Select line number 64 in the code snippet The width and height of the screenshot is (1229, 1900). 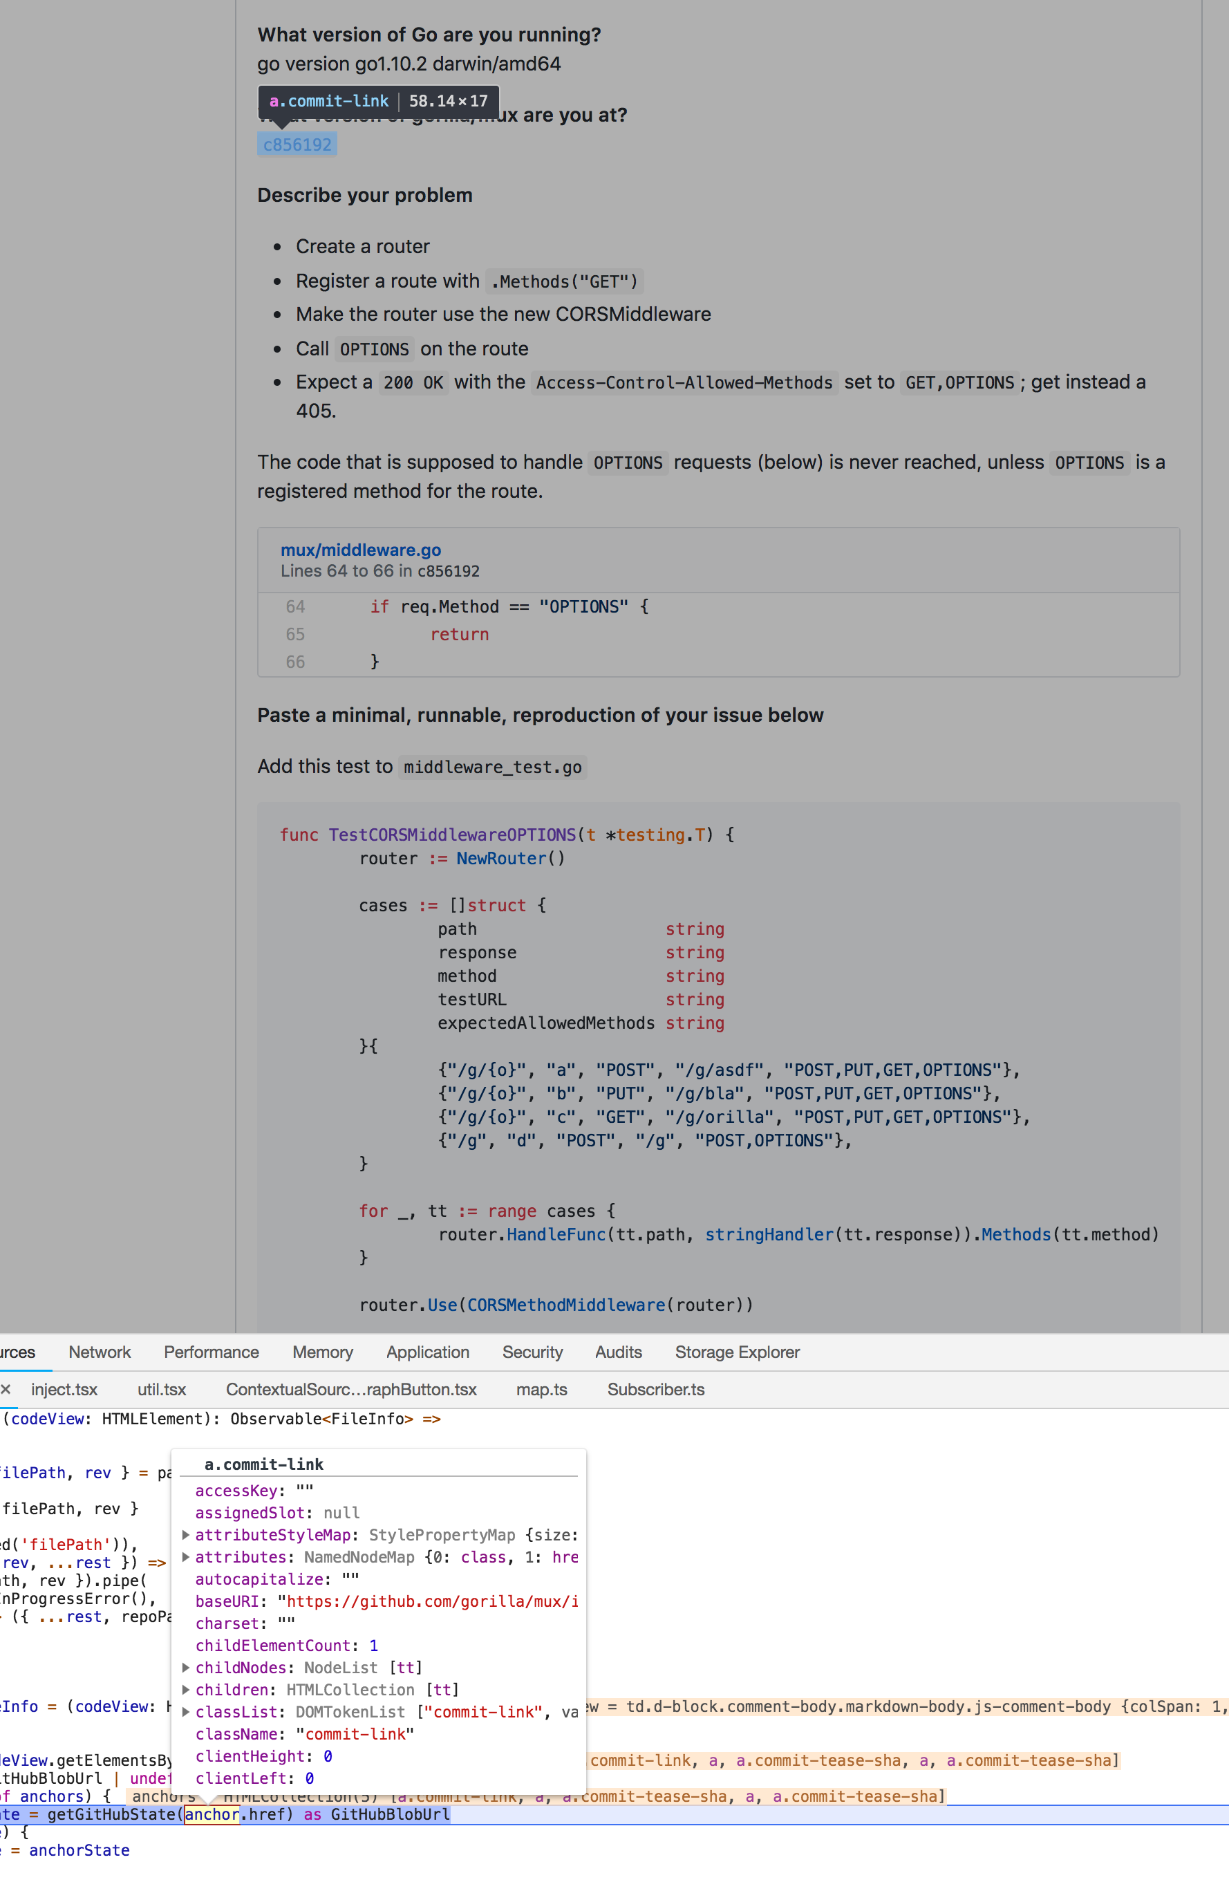(294, 607)
